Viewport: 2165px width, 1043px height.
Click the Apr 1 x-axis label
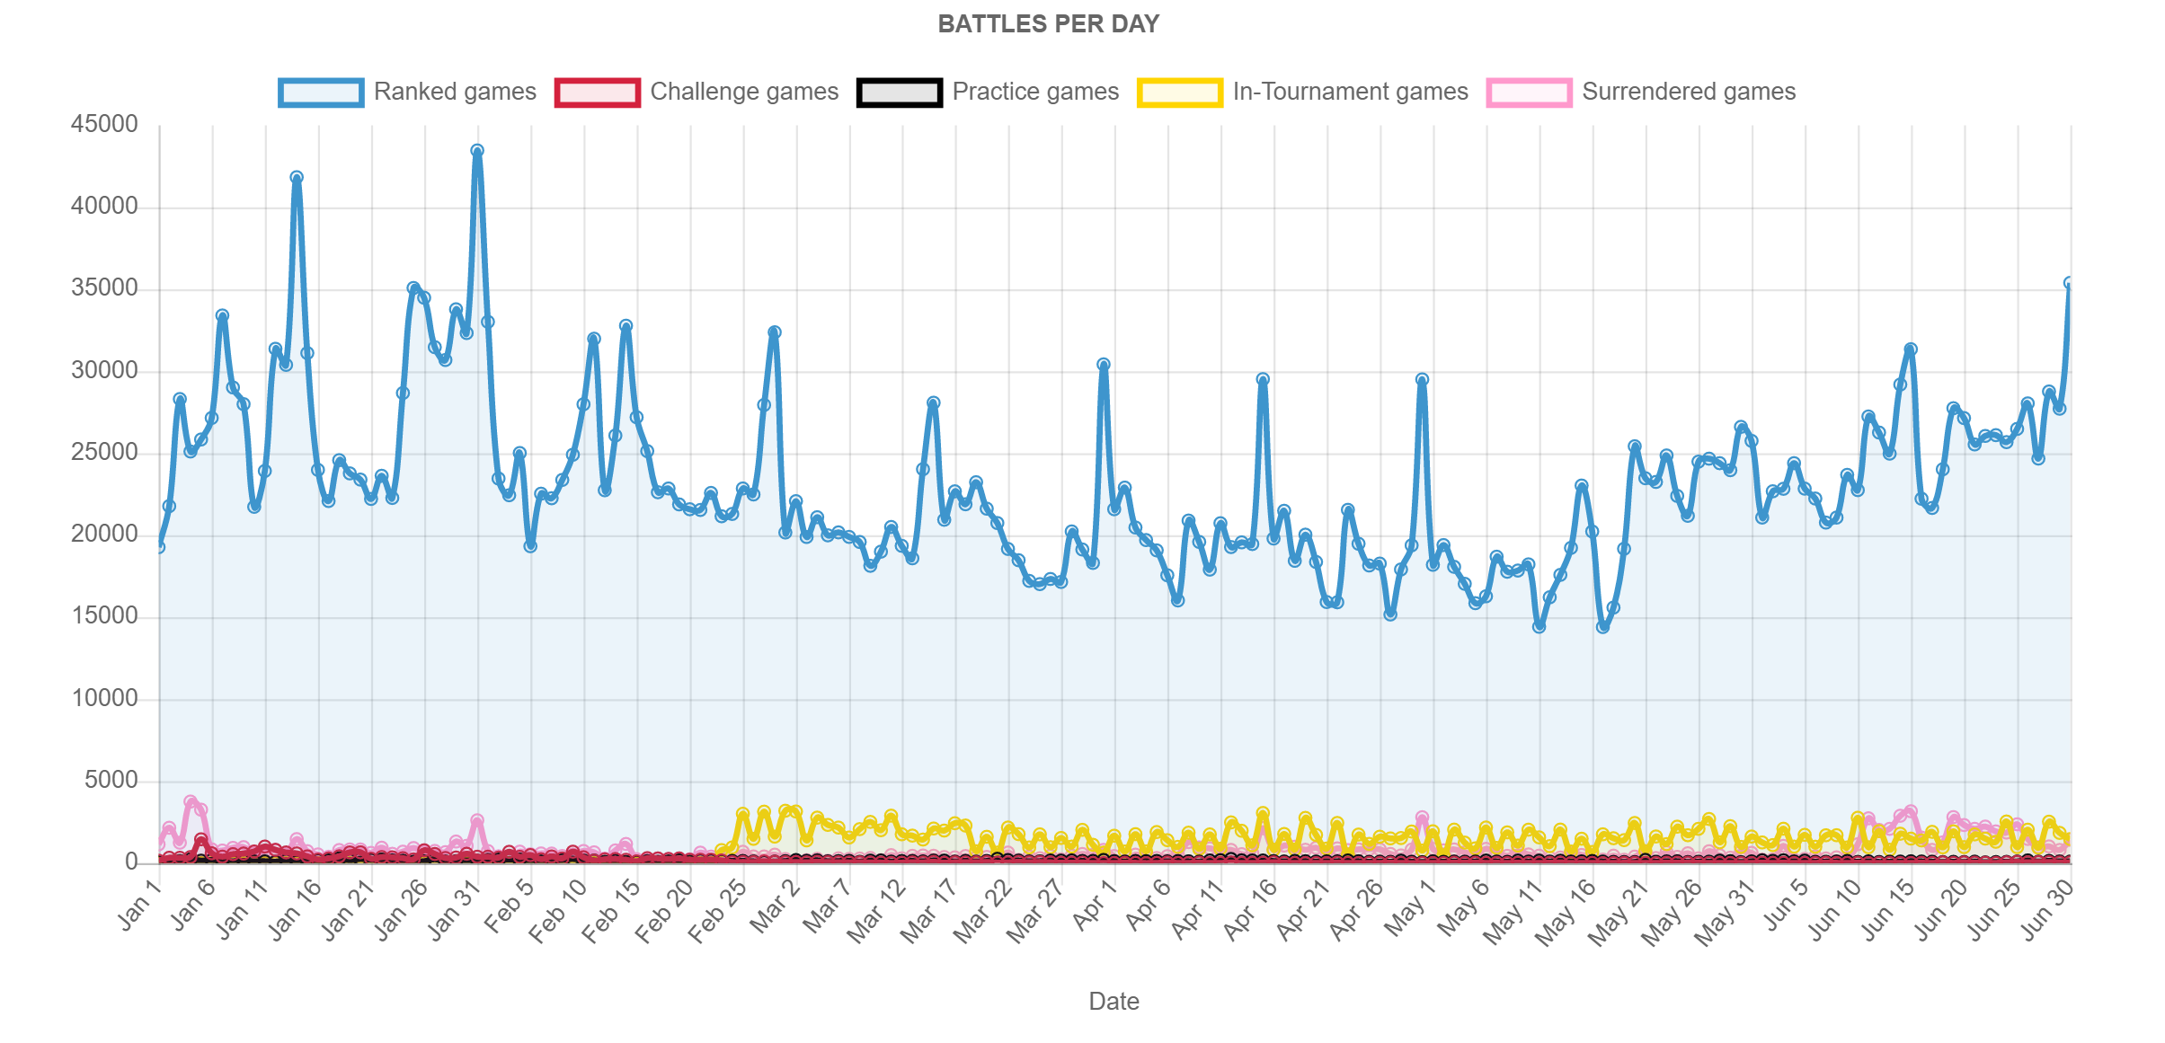[x=1094, y=904]
